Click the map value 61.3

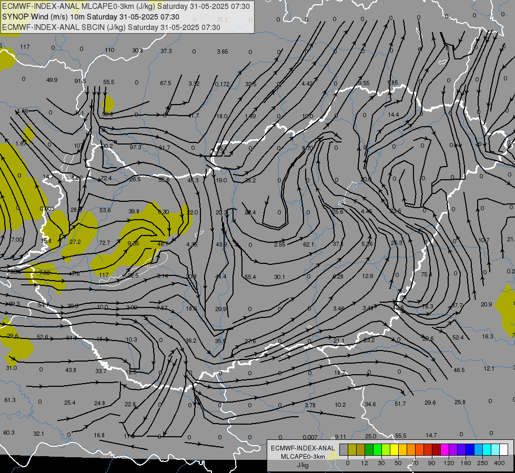coord(10,400)
